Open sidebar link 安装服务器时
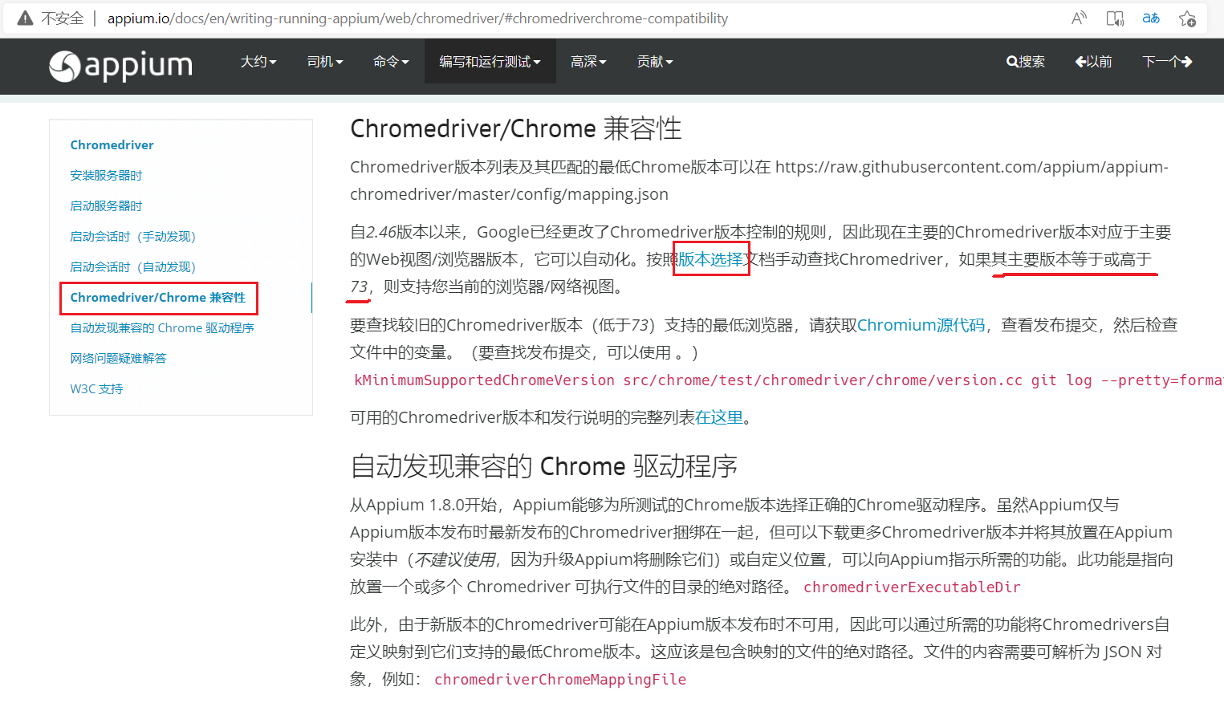 106,176
